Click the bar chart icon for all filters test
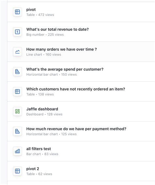Image resolution: width=155 pixels, height=185 pixels. click(x=17, y=151)
